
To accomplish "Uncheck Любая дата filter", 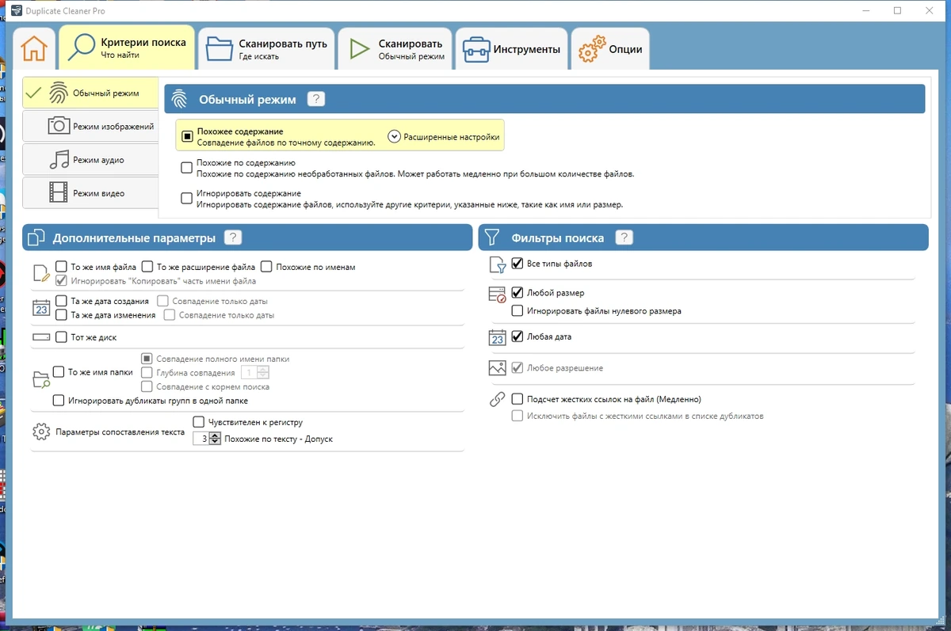I will (518, 336).
